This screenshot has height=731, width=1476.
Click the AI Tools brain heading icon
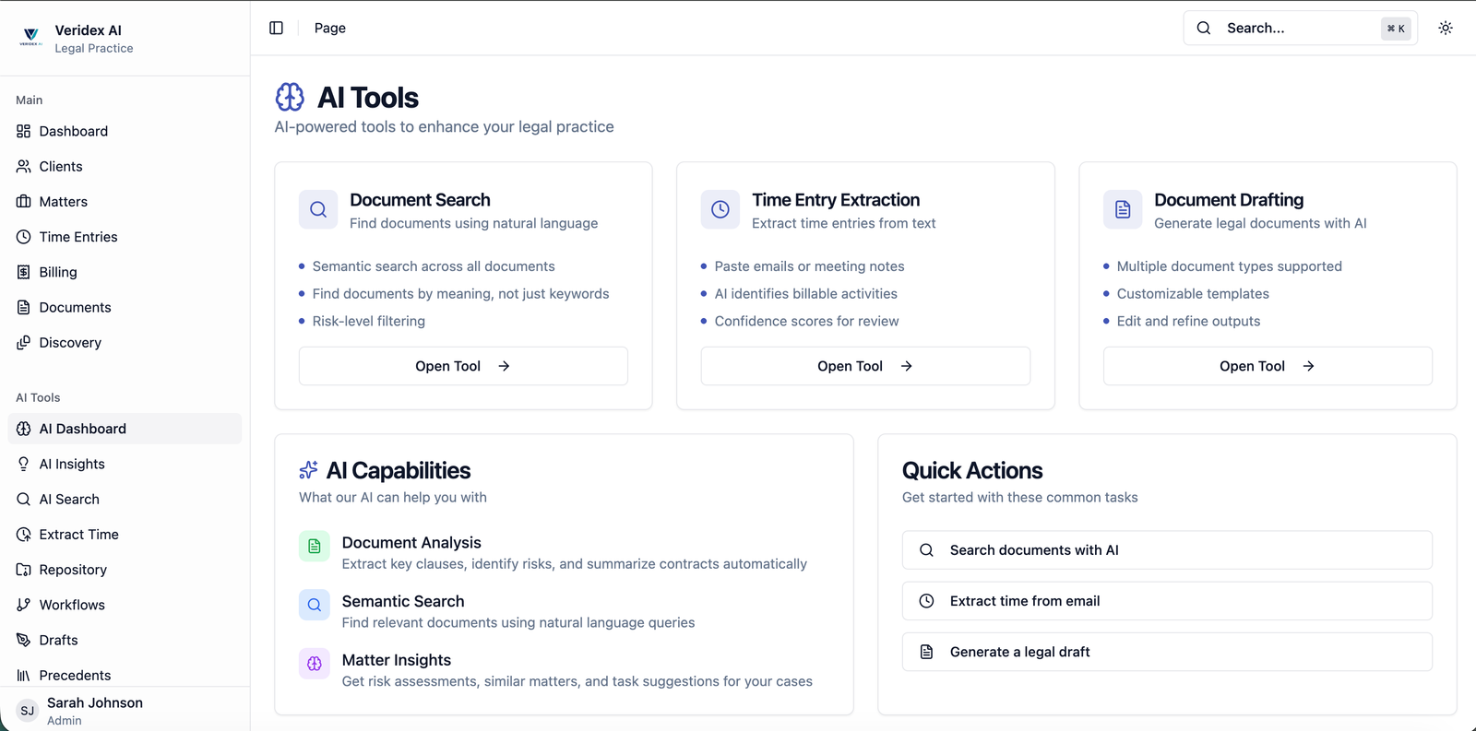(290, 97)
